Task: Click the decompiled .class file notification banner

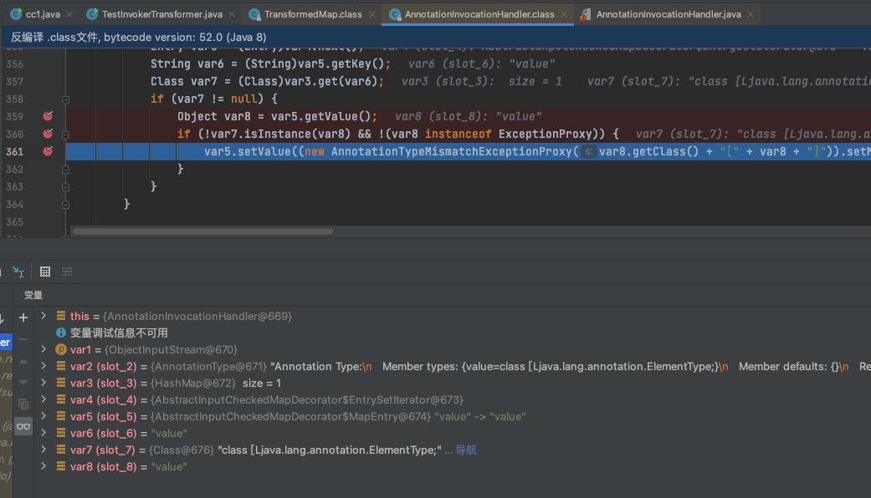Action: click(x=435, y=37)
